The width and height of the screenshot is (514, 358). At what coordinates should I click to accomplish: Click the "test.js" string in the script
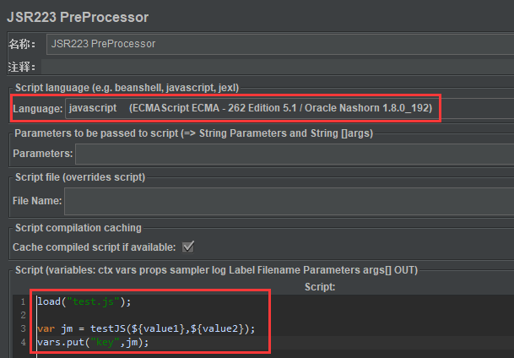pyautogui.click(x=93, y=301)
